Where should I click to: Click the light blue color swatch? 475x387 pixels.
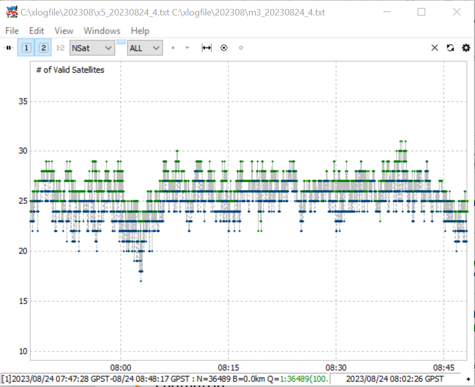121,42
